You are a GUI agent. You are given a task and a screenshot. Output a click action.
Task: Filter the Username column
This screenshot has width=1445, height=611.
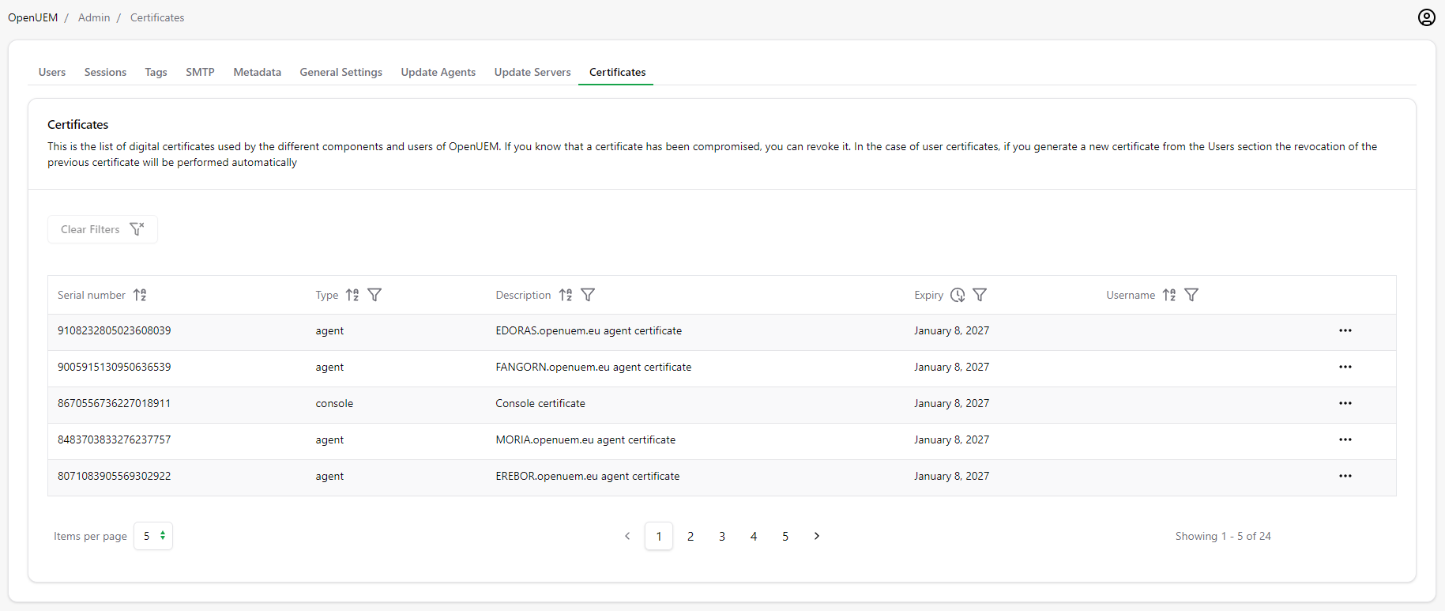click(1191, 295)
